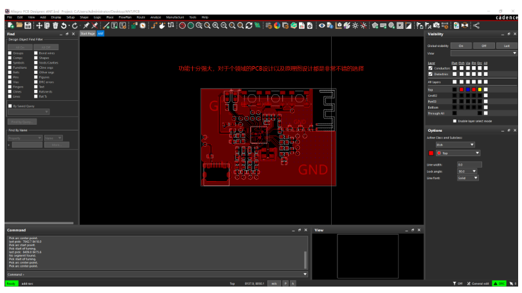The image size is (522, 293).
Task: Open the active class Etch dropdown
Action: click(x=455, y=145)
